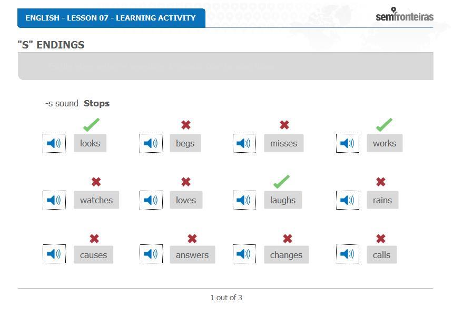Play the loves audio clip

(151, 200)
